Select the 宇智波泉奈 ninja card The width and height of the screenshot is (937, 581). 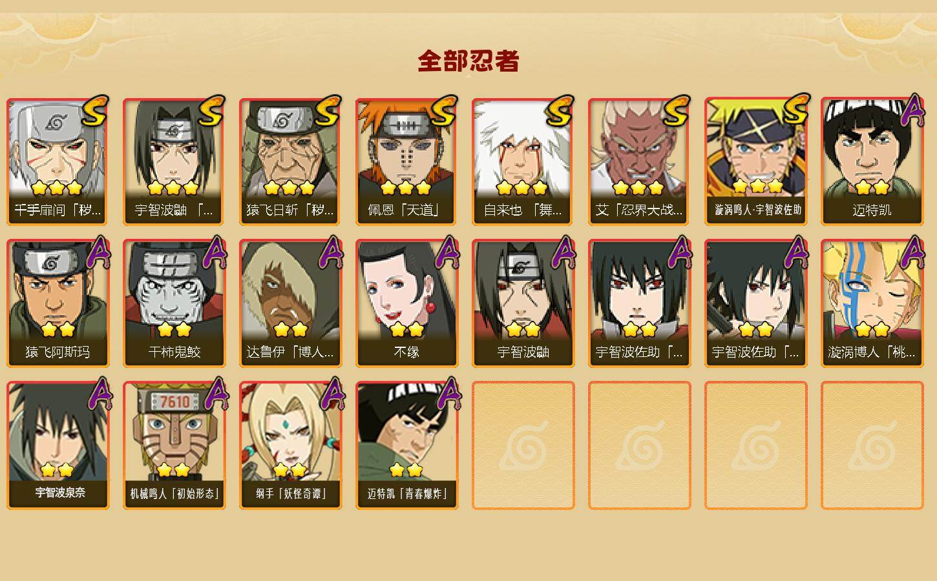tap(58, 445)
